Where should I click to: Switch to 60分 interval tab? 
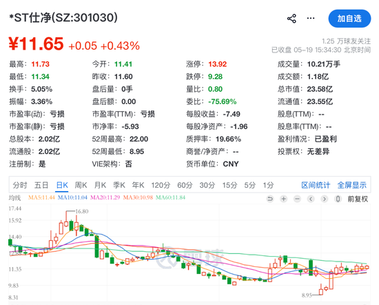point(185,185)
